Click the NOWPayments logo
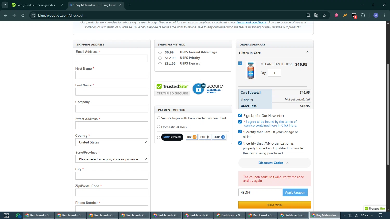390x219 pixels. (x=172, y=137)
